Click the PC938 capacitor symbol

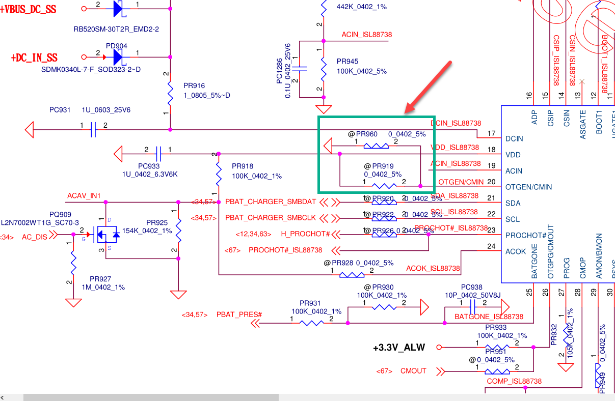472,307
